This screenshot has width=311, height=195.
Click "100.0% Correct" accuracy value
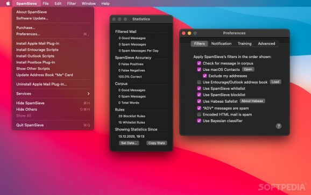130,77
